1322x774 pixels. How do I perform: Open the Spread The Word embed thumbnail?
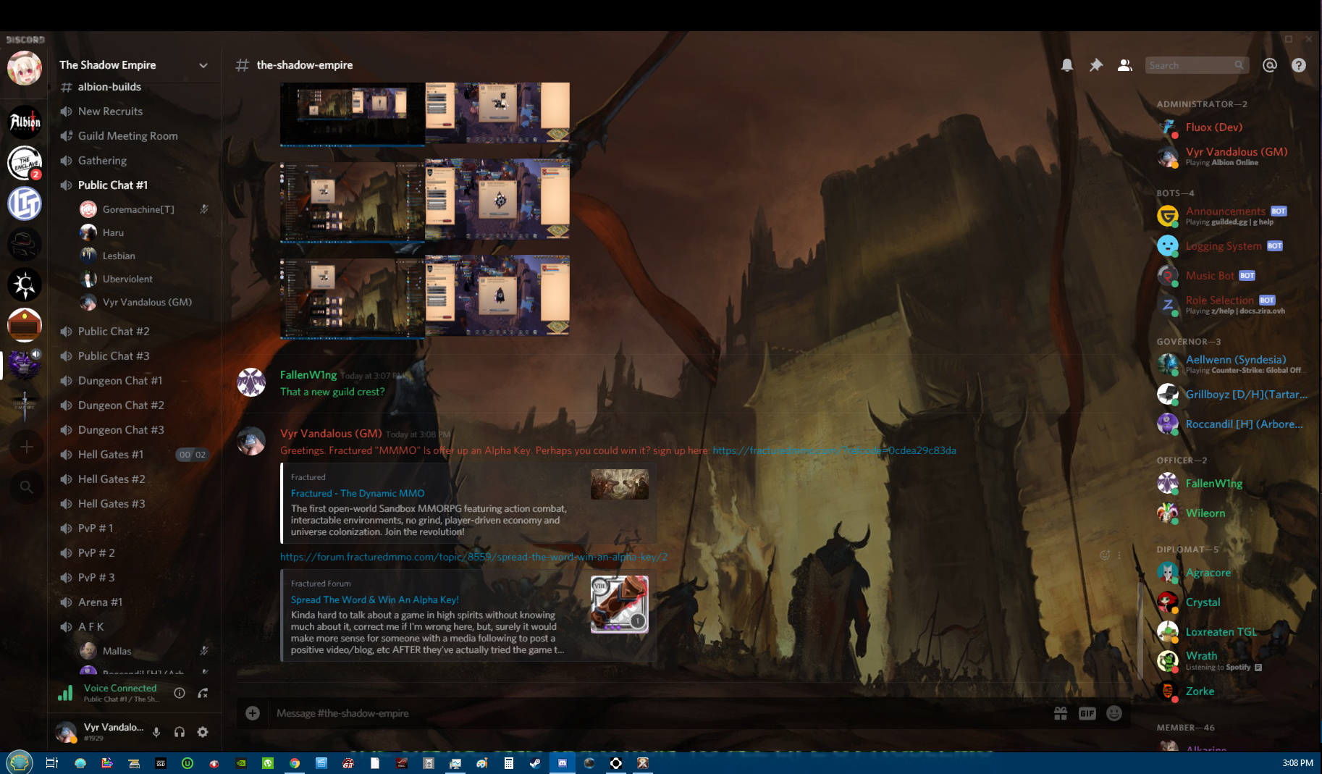[620, 605]
